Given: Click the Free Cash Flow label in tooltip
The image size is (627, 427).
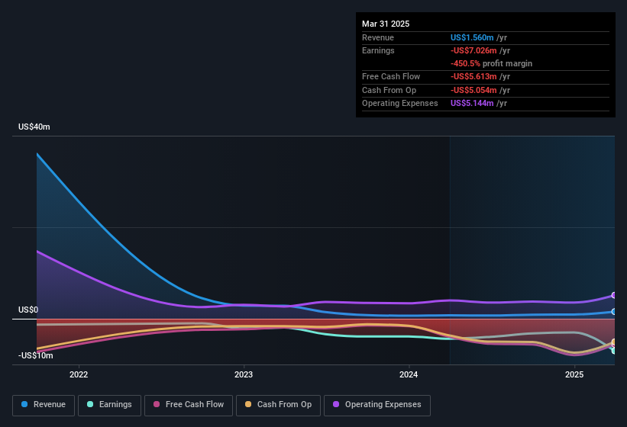Looking at the screenshot, I should tap(391, 76).
